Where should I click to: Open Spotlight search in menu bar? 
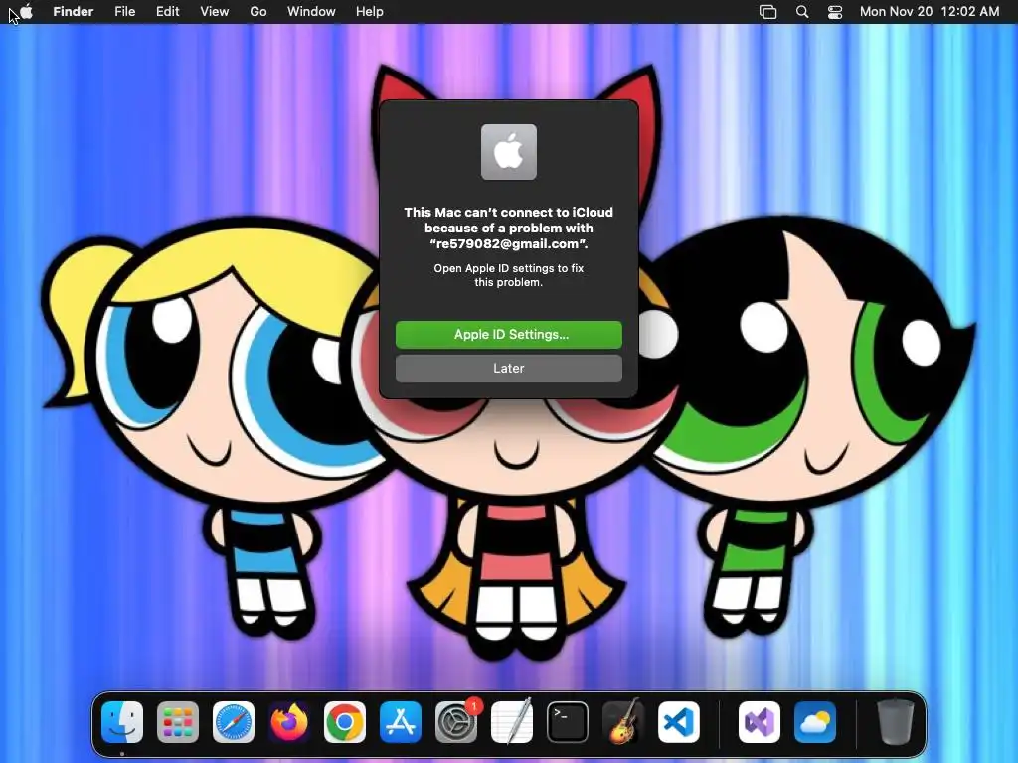[802, 12]
